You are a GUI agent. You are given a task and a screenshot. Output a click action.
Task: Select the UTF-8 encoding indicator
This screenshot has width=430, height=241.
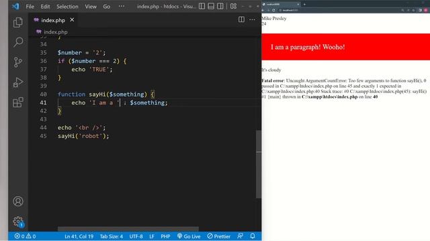point(136,236)
